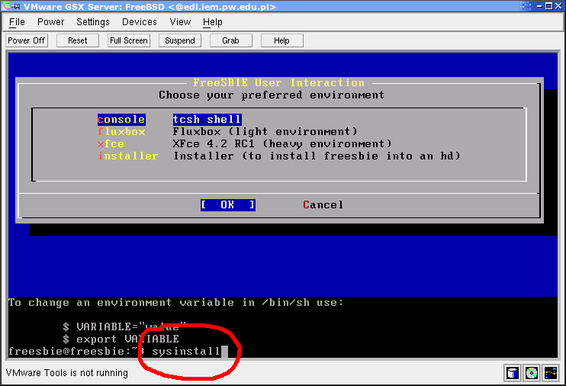The width and height of the screenshot is (566, 386).
Task: Click 'Choose your preferred environment' heading
Action: pyautogui.click(x=272, y=95)
